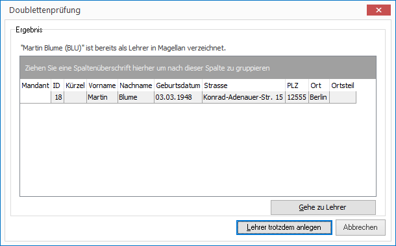
Task: Select the cell with ID '18'
Action: [57, 97]
